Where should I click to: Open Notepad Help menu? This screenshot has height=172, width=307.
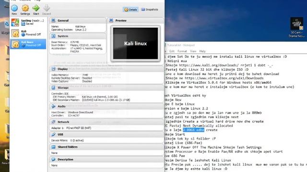tap(202, 51)
